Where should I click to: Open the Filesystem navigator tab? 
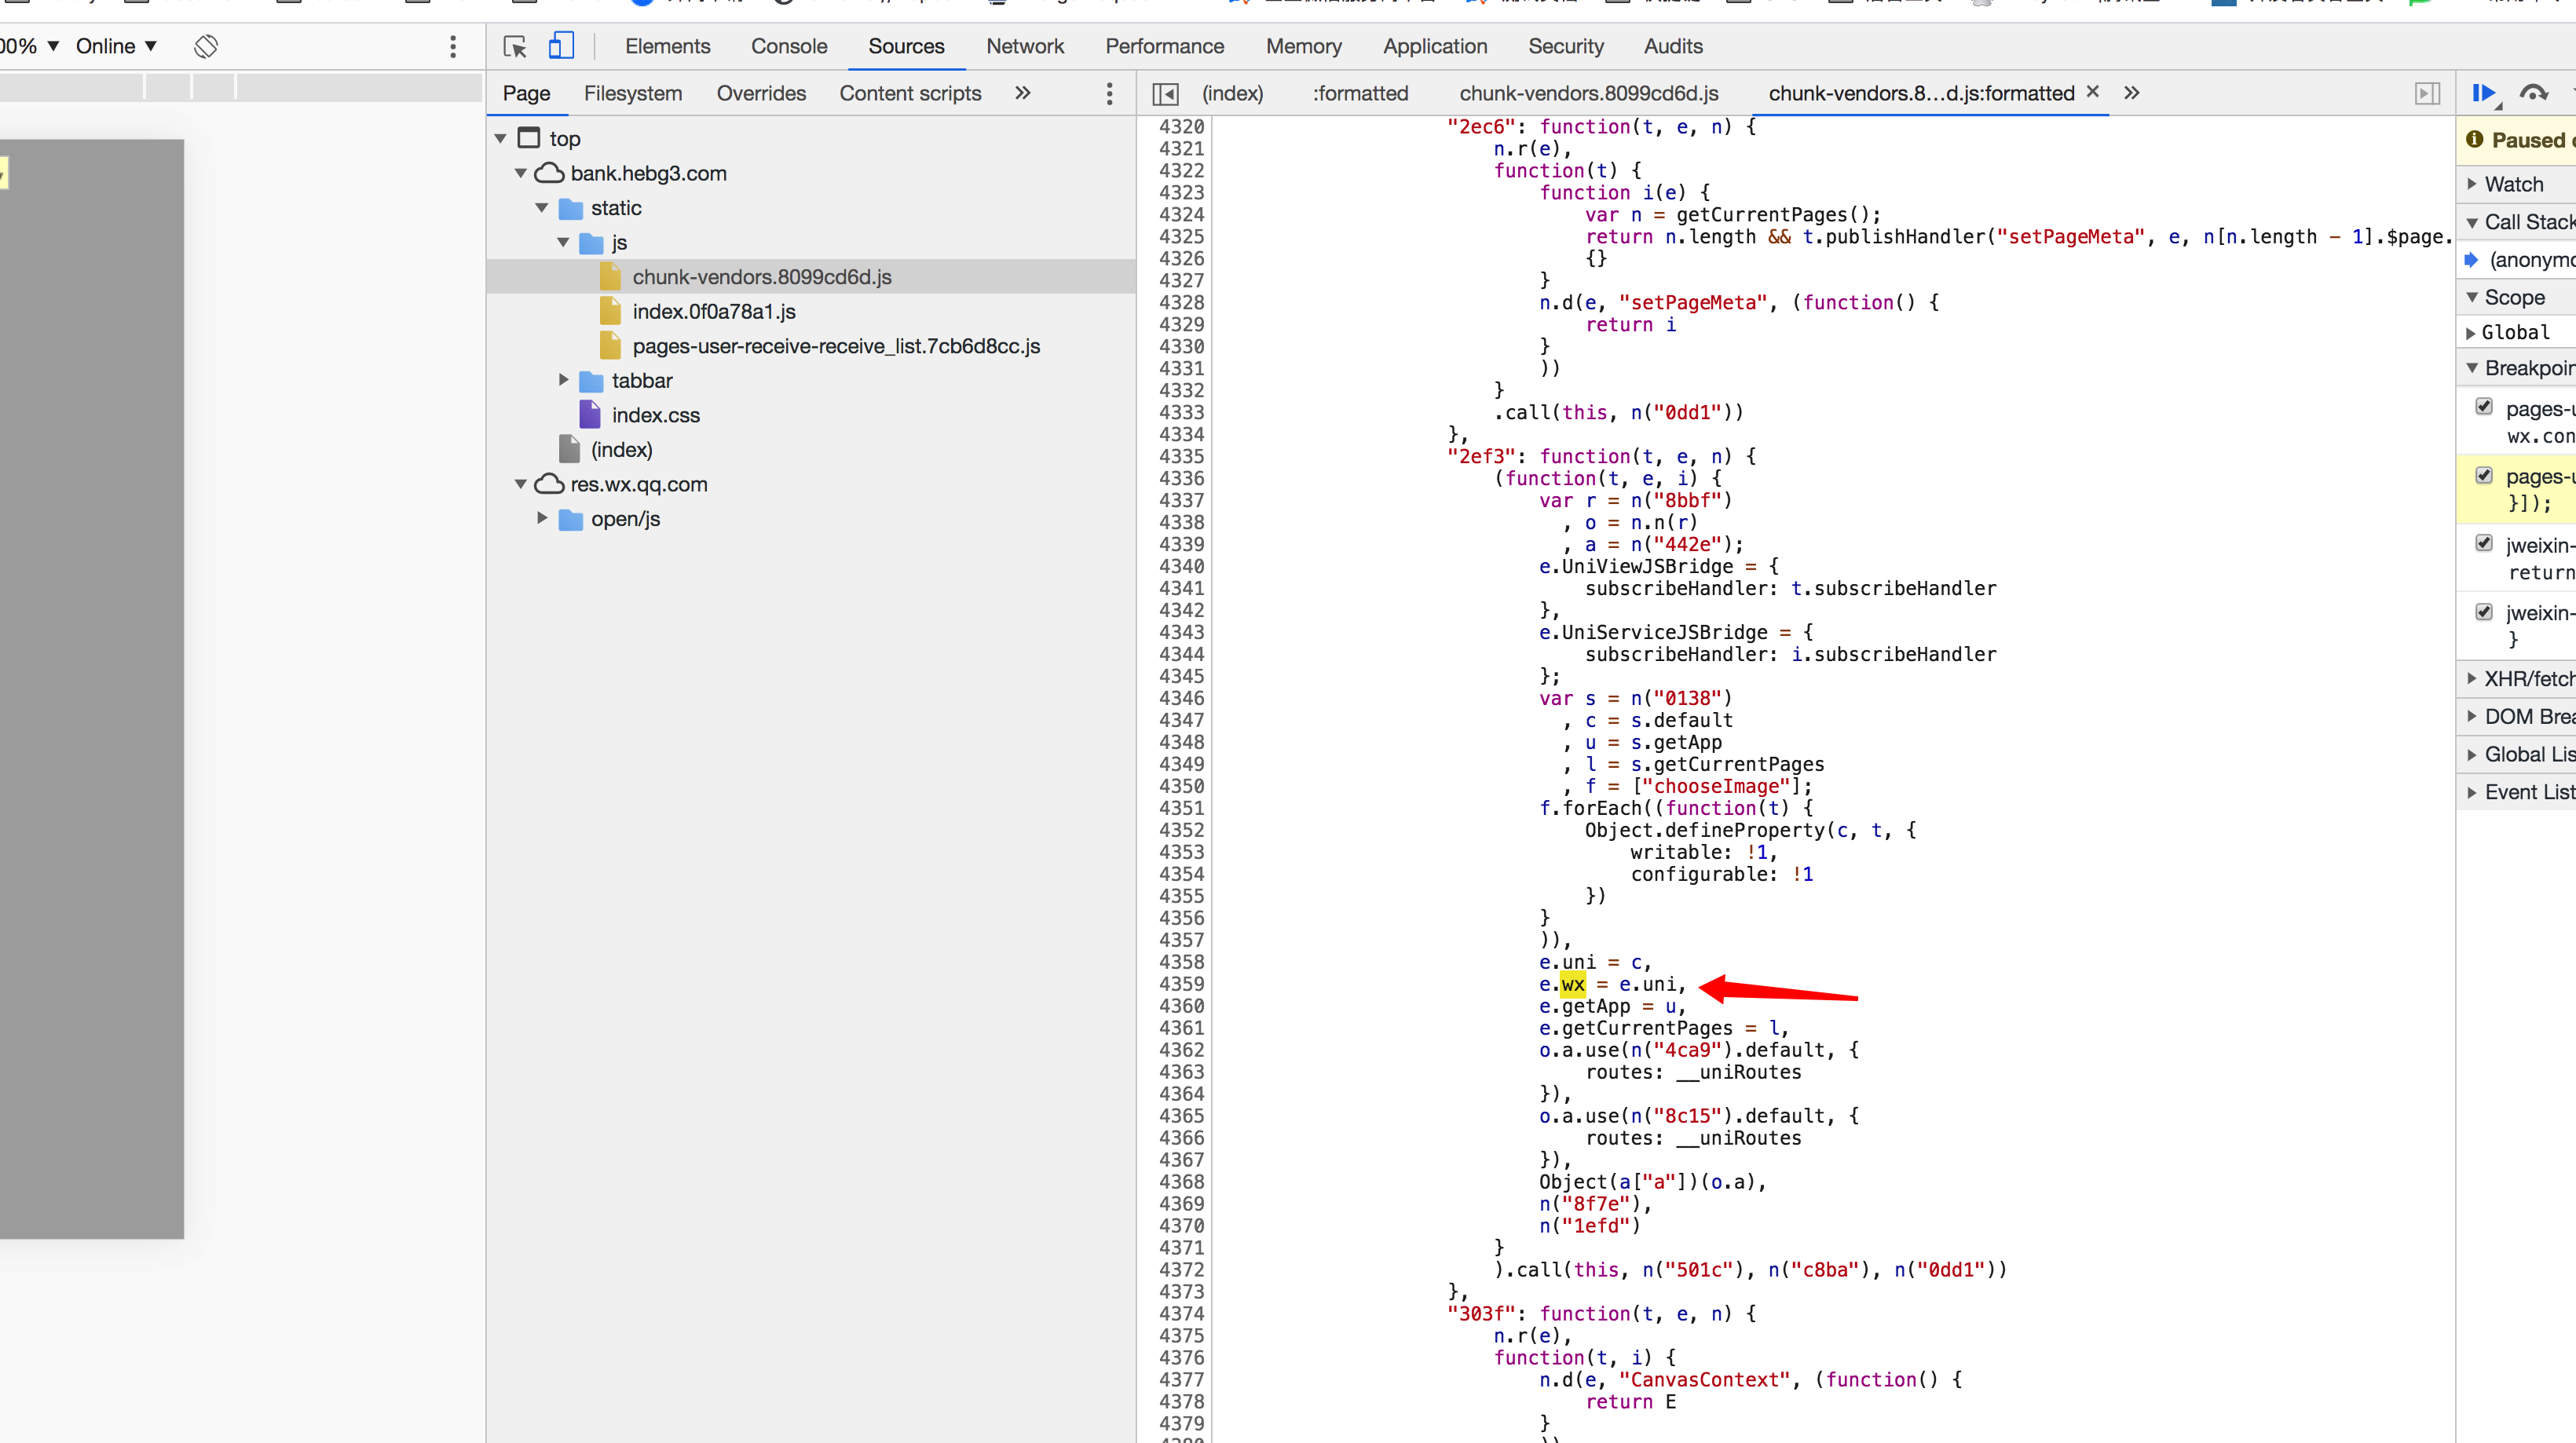[632, 94]
